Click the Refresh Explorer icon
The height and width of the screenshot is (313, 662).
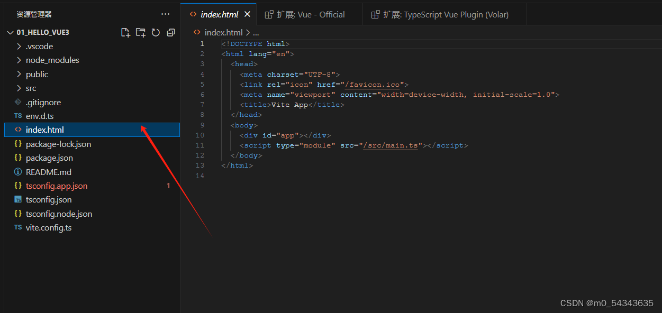coord(156,32)
